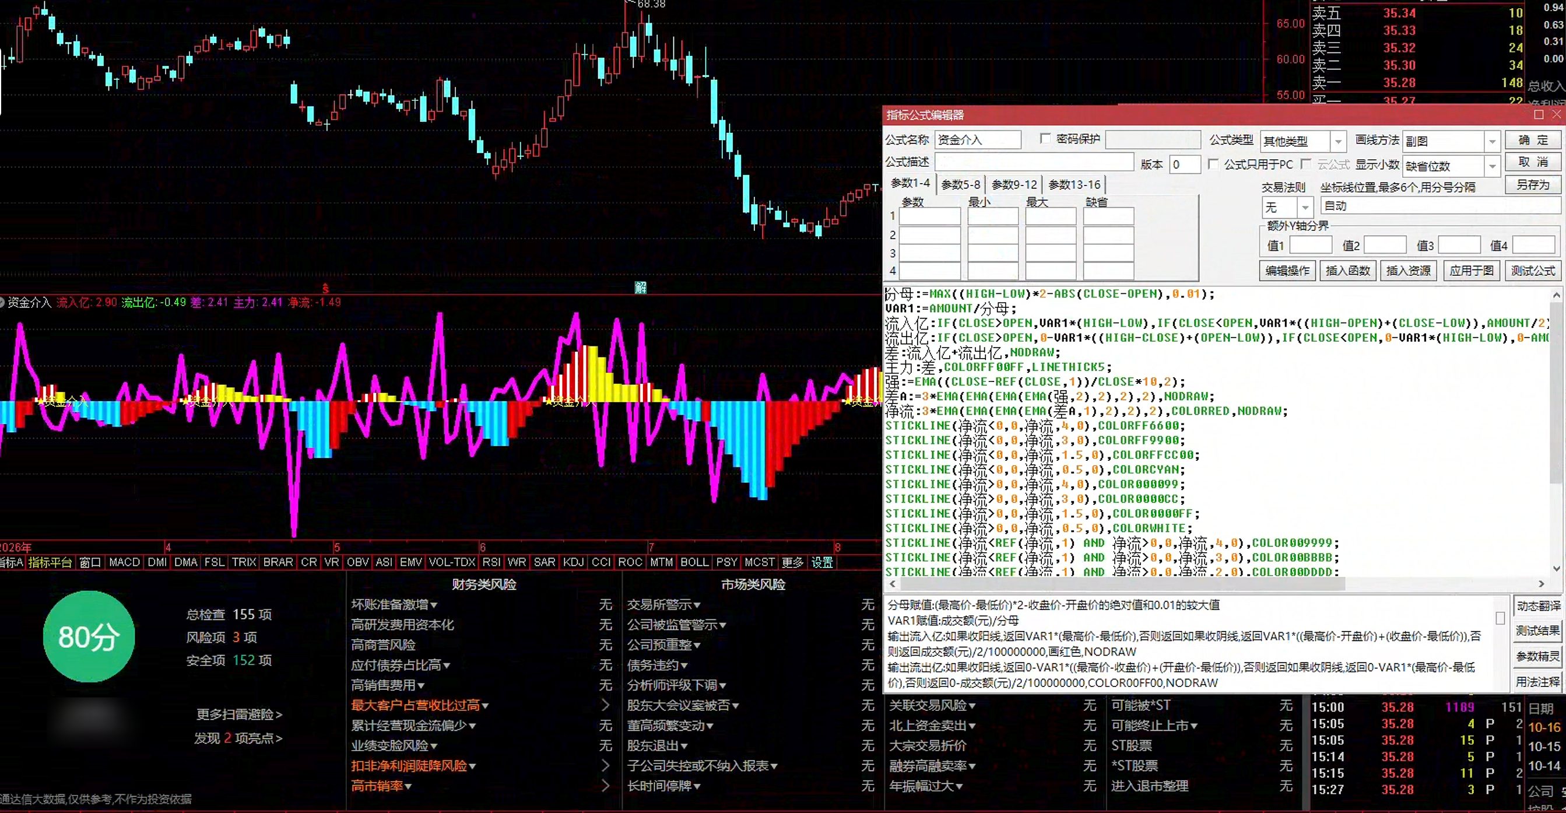Open the 编辑操作 button
Screen dimensions: 1566x813
1287,271
